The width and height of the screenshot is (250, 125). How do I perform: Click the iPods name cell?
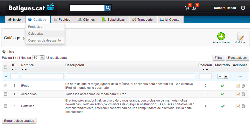click(x=25, y=86)
